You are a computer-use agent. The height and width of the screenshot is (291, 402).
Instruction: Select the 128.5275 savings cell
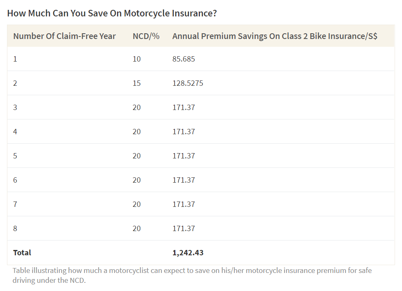point(188,83)
